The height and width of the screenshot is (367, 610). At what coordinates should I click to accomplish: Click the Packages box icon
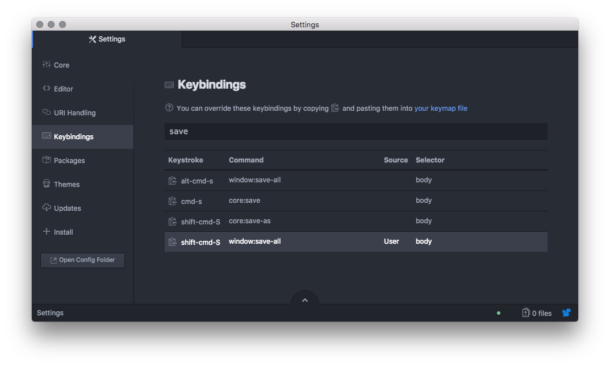[47, 160]
